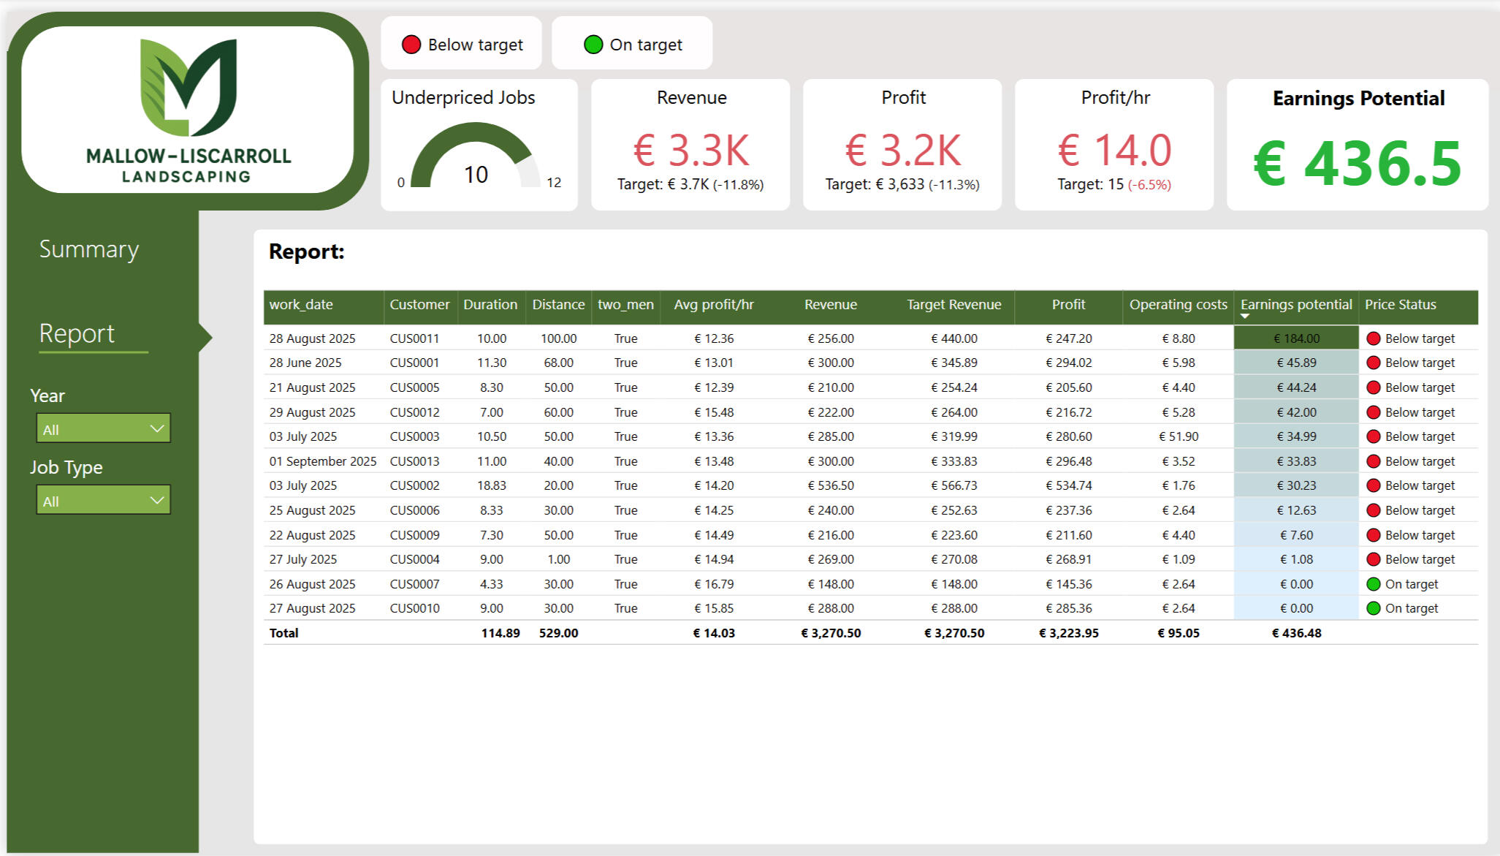Click sort arrow under Earnings potential header
This screenshot has height=856, width=1500.
pyautogui.click(x=1245, y=317)
